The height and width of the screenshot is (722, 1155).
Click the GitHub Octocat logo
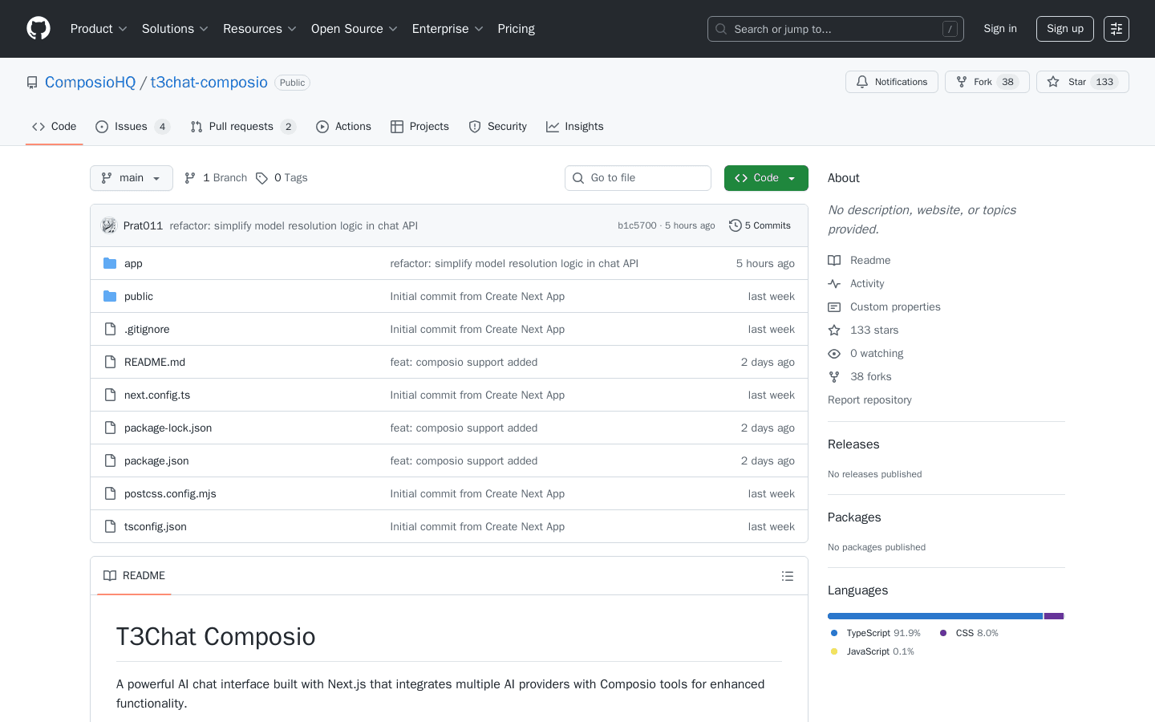coord(38,28)
